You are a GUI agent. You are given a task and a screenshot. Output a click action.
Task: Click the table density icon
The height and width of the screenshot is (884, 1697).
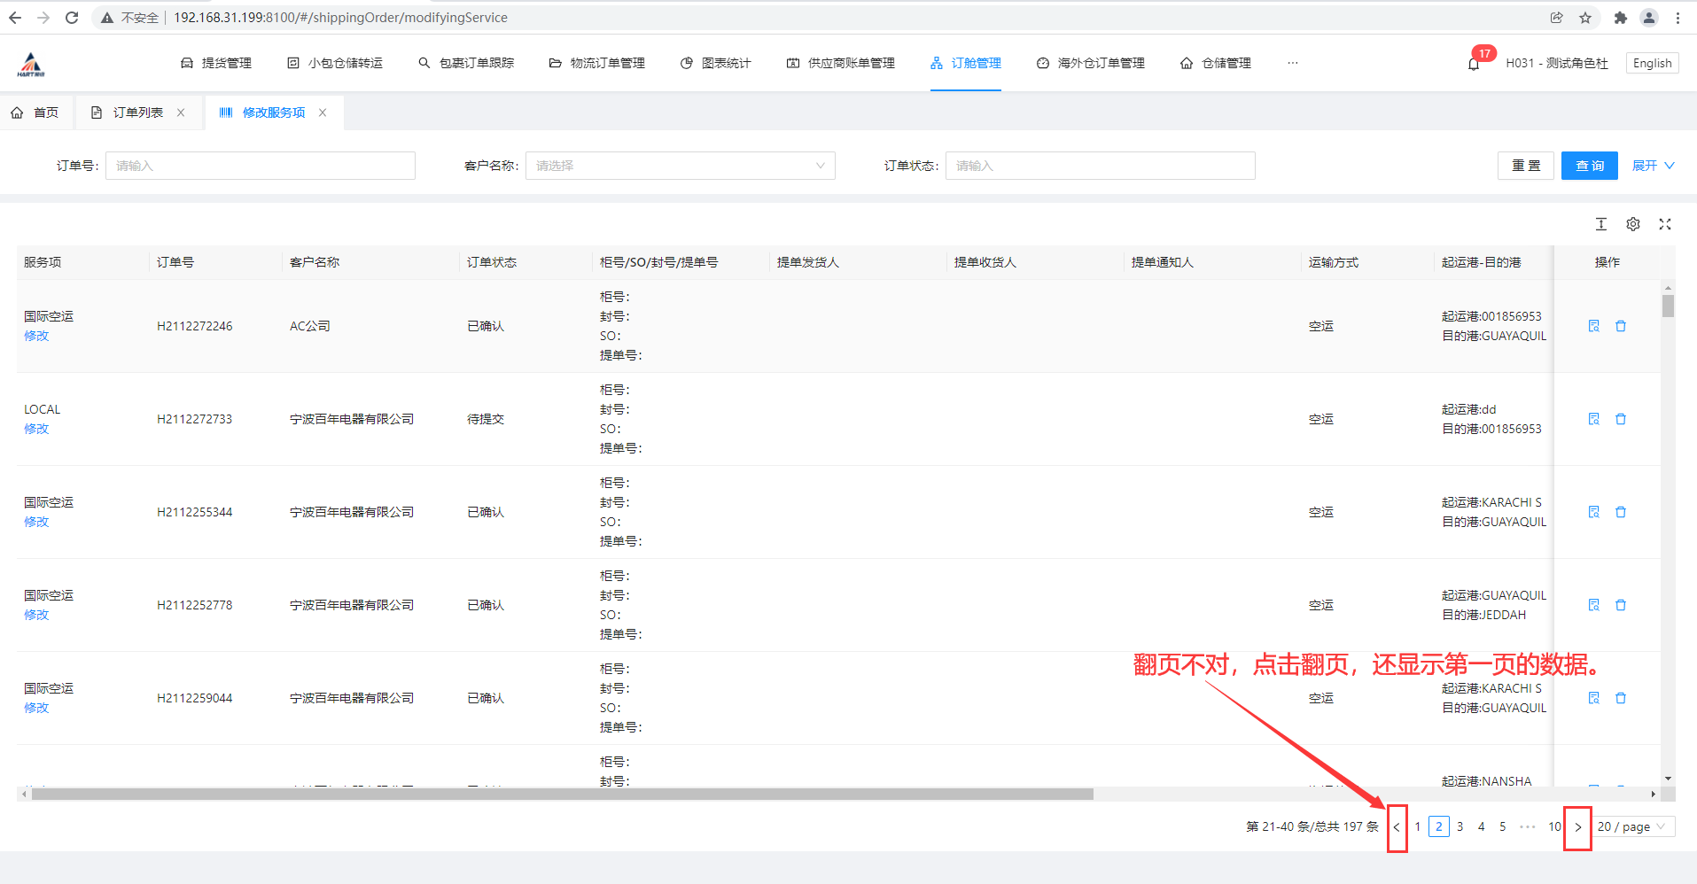pos(1601,224)
